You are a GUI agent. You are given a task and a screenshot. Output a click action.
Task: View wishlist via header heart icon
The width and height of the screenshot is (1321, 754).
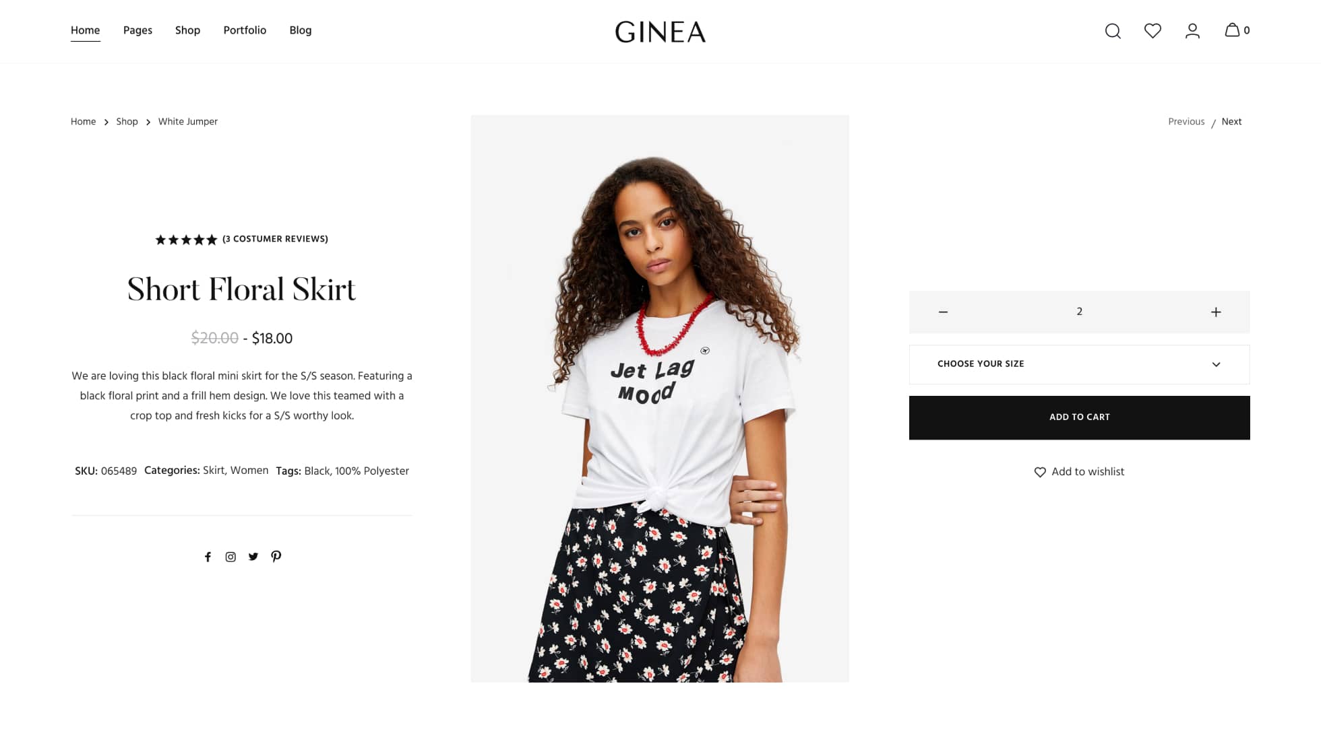click(x=1153, y=30)
